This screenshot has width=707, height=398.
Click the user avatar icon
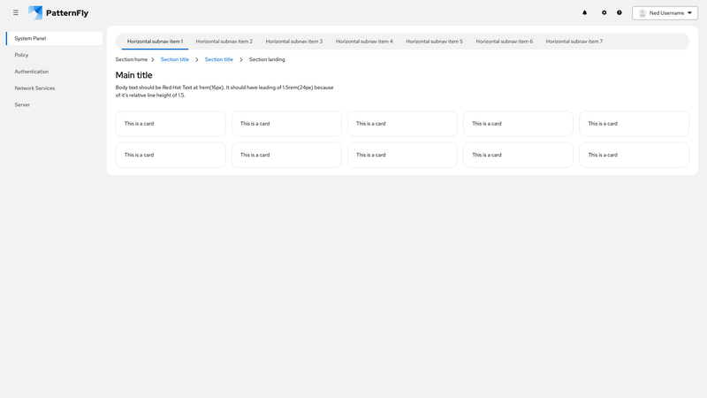642,13
